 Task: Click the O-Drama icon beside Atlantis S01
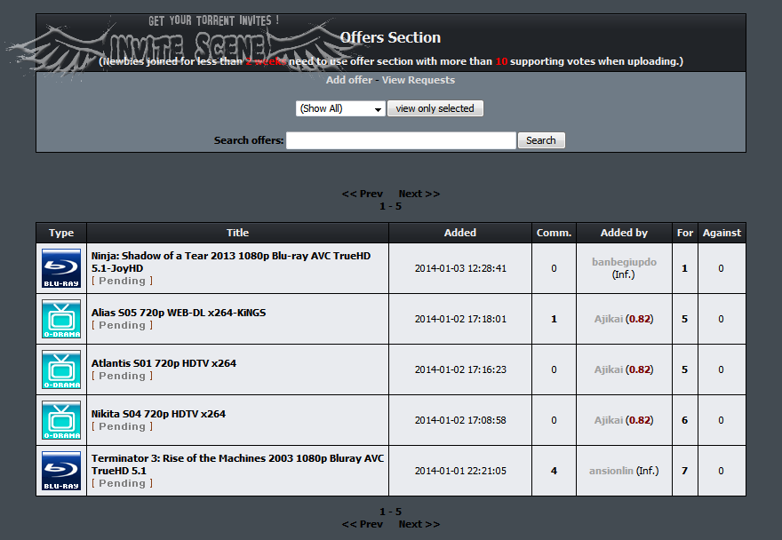click(x=61, y=369)
